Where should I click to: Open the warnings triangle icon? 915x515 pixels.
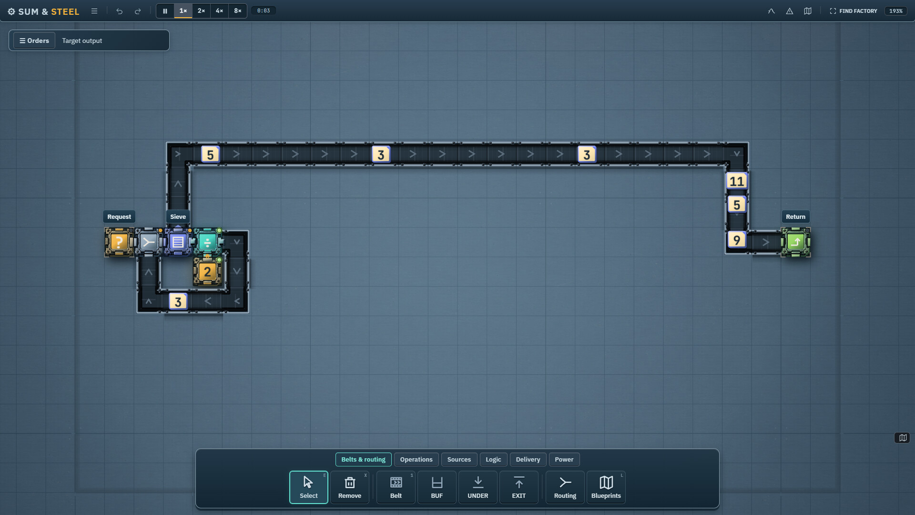[790, 11]
